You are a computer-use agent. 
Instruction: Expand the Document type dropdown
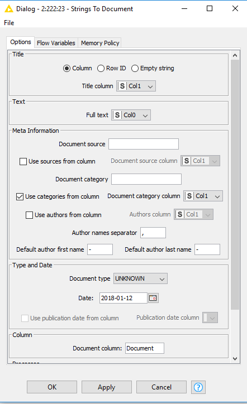pos(140,278)
